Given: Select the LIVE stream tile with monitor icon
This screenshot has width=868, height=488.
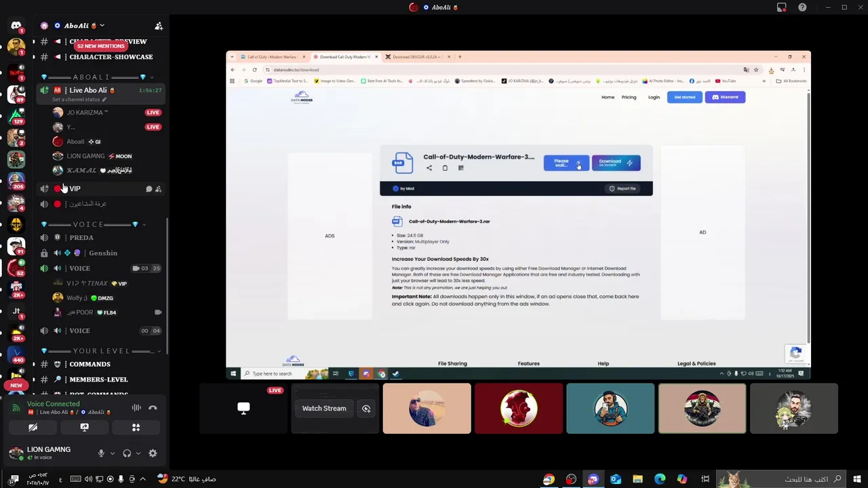Looking at the screenshot, I should (x=243, y=409).
